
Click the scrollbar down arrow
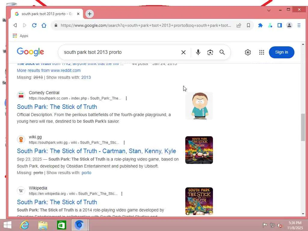[x=303, y=214]
